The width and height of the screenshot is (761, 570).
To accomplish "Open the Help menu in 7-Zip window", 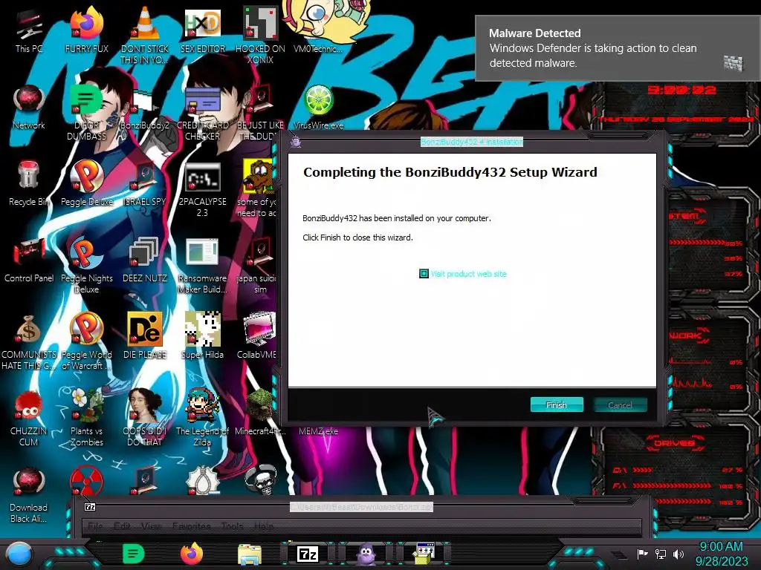I will coord(264,526).
